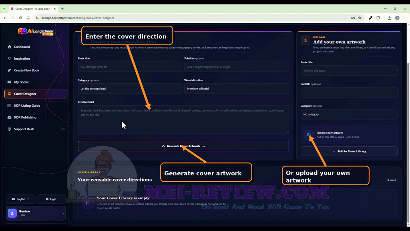
Task: Toggle Light theme mode
Action: point(51,199)
